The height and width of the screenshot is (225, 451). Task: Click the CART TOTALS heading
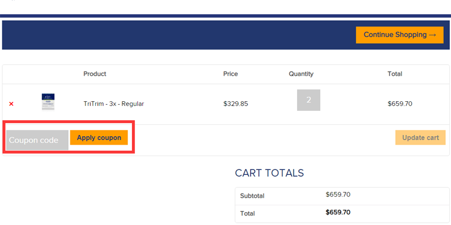click(x=269, y=173)
